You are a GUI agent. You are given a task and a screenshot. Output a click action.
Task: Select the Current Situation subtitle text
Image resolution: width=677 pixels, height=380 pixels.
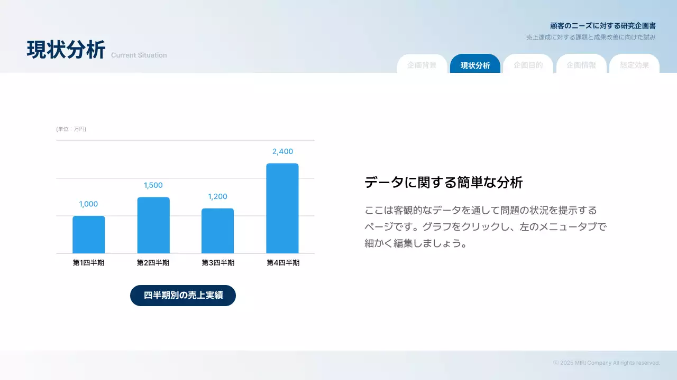point(139,55)
